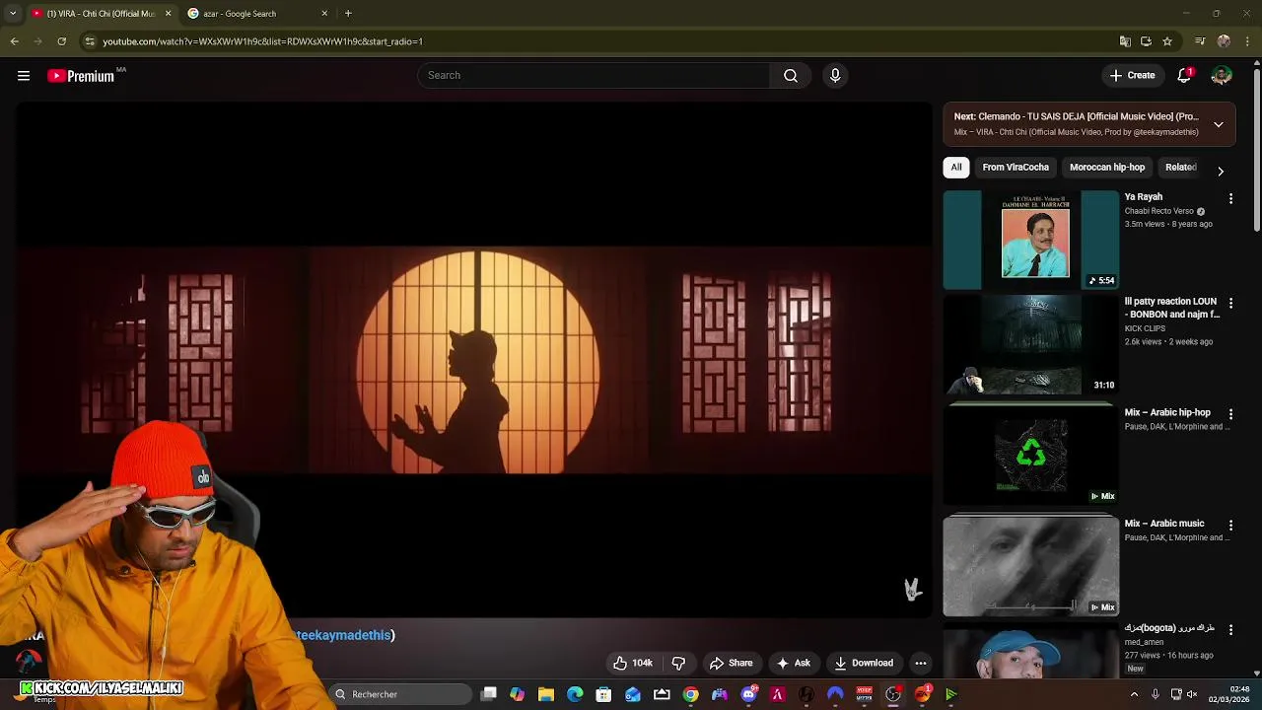Viewport: 1262px width, 710px height.
Task: Open Mix – Arabic hip-hop thumbnail
Action: coord(1031,456)
